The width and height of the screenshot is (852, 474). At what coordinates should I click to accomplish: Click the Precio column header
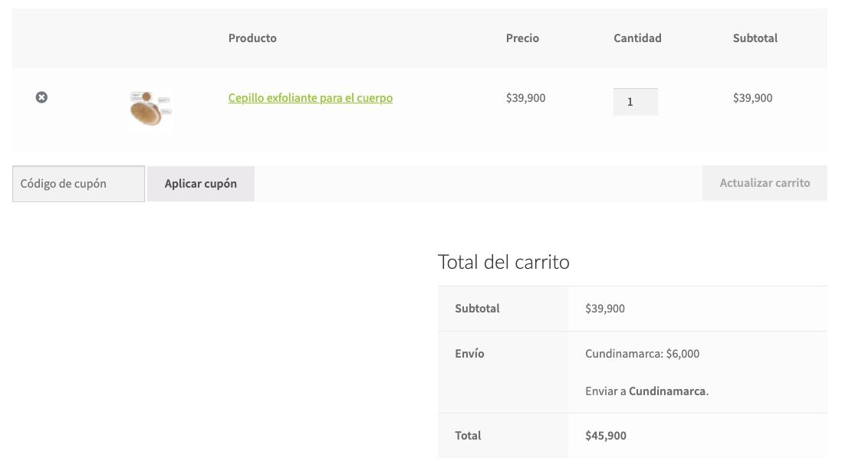click(522, 38)
